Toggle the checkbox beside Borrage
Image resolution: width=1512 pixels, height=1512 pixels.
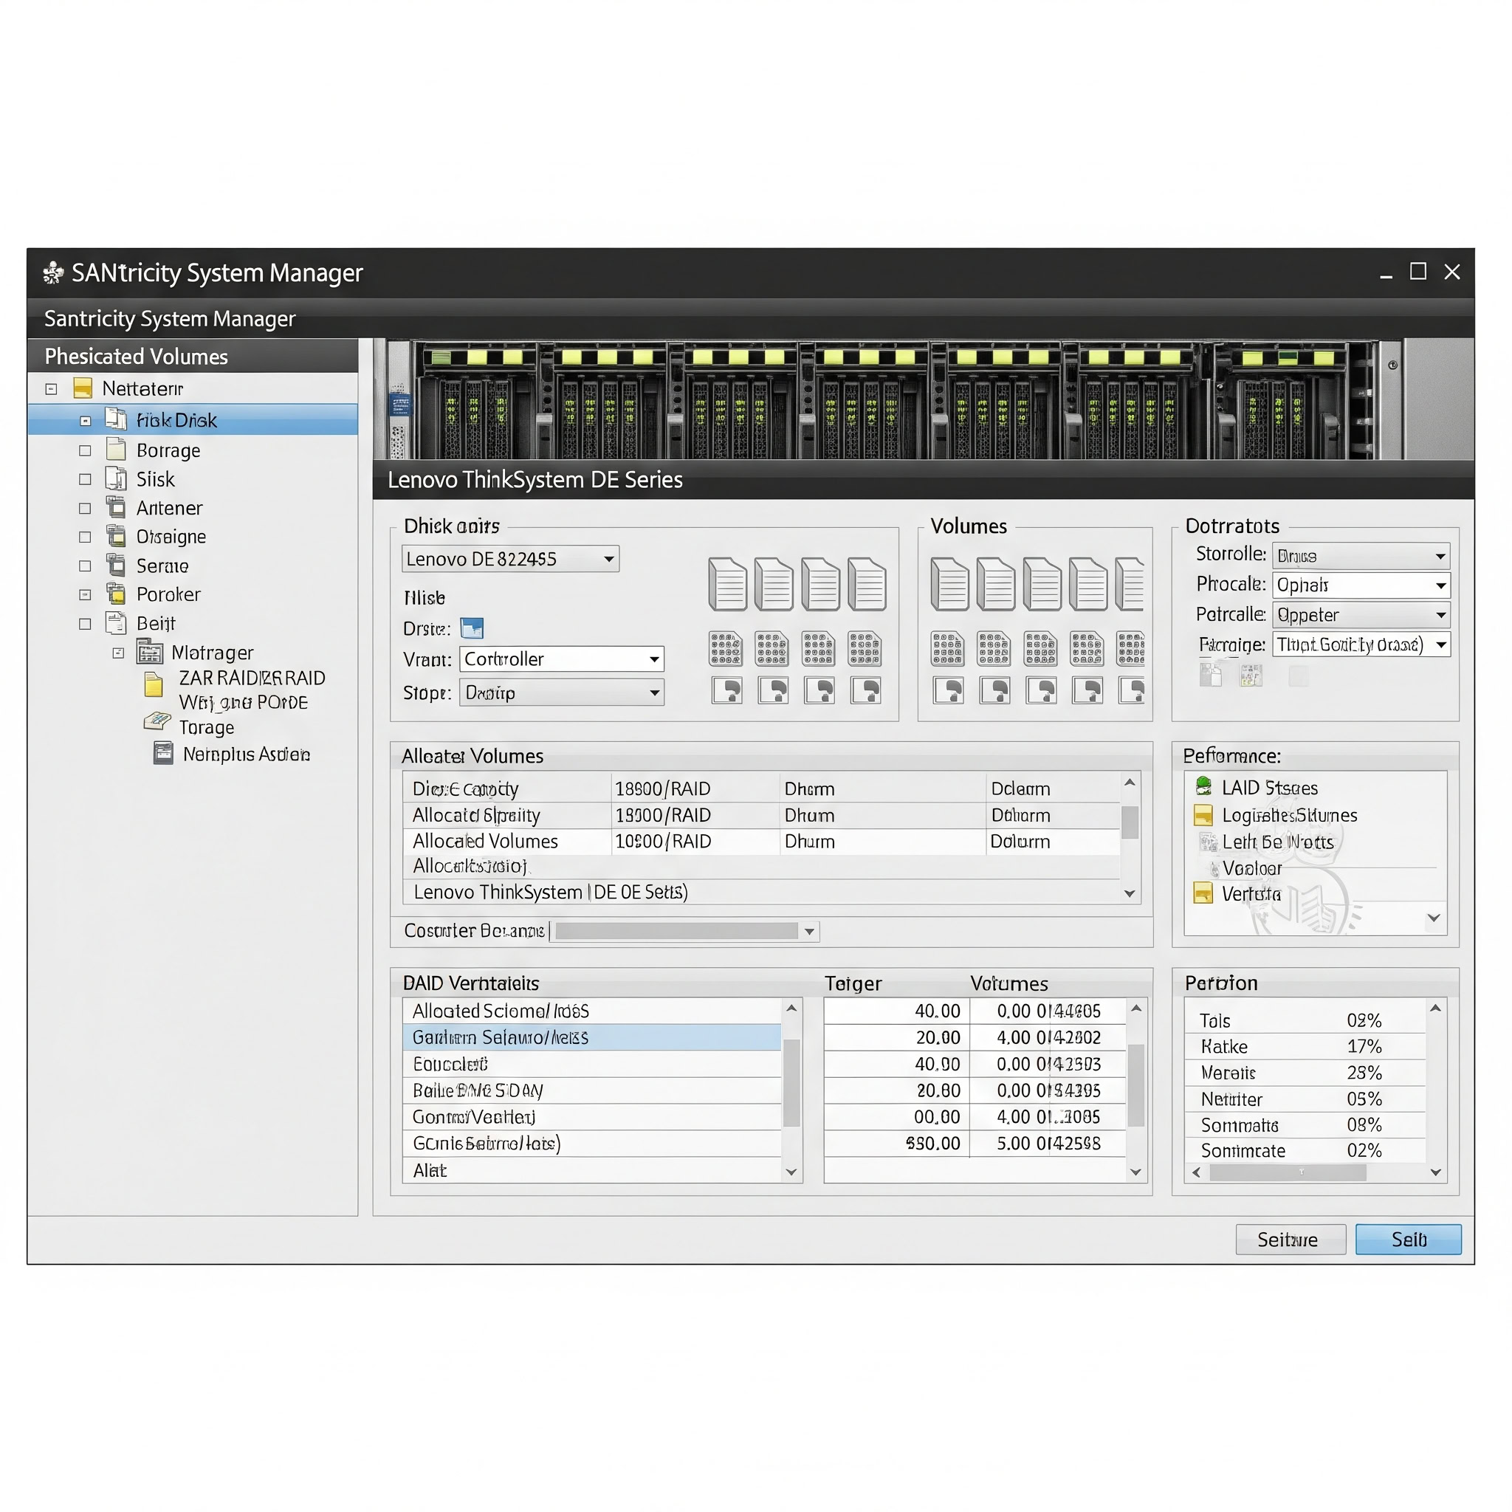pos(86,450)
